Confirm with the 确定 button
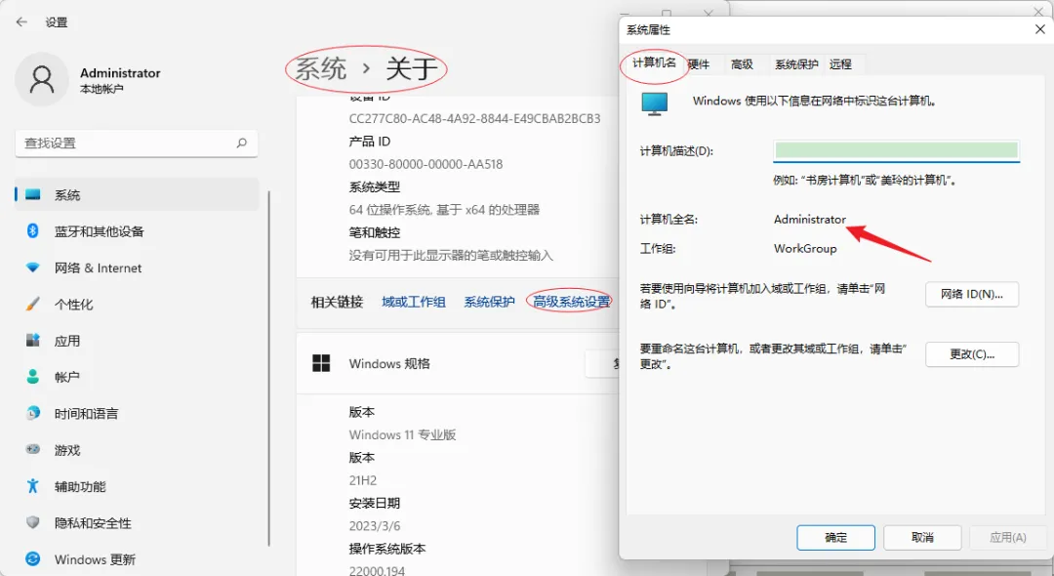 pyautogui.click(x=835, y=538)
